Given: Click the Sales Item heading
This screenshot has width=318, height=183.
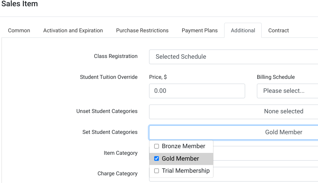Looking at the screenshot, I should tap(20, 4).
